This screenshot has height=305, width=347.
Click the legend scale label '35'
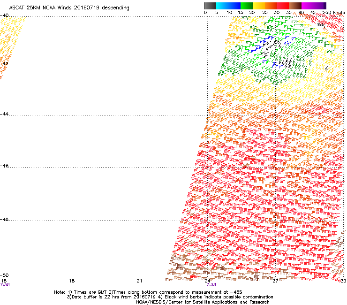(289, 13)
